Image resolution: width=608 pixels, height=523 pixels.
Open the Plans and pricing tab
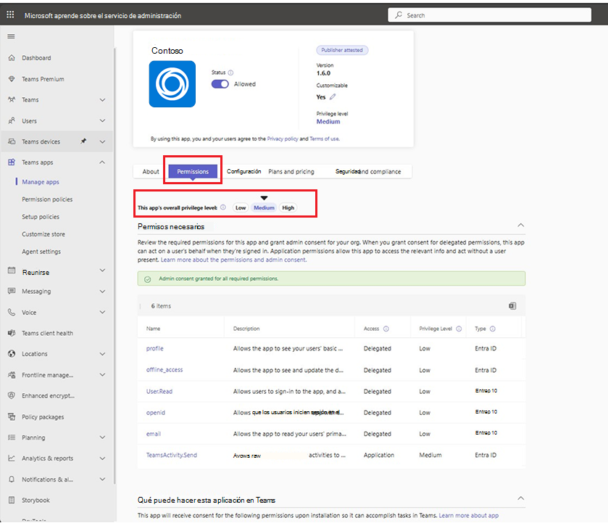[291, 172]
